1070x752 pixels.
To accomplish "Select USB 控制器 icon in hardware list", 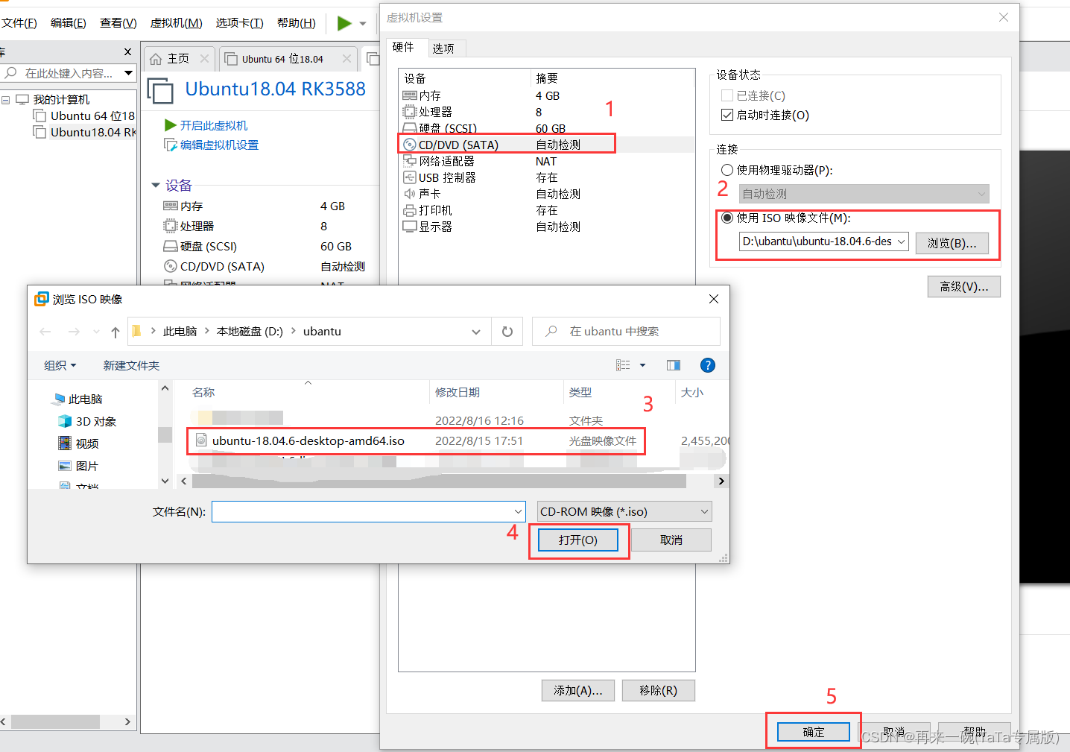I will tap(410, 177).
